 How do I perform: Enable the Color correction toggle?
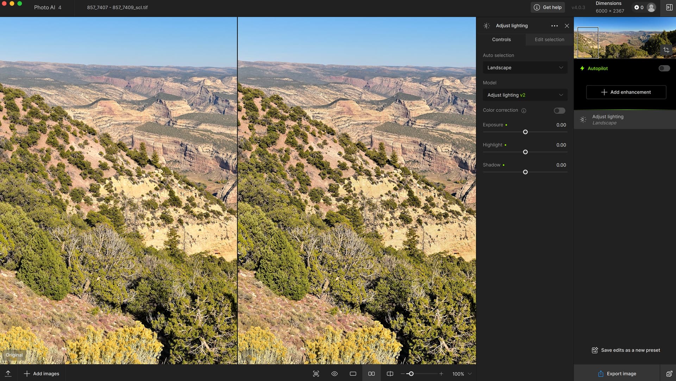pos(559,111)
